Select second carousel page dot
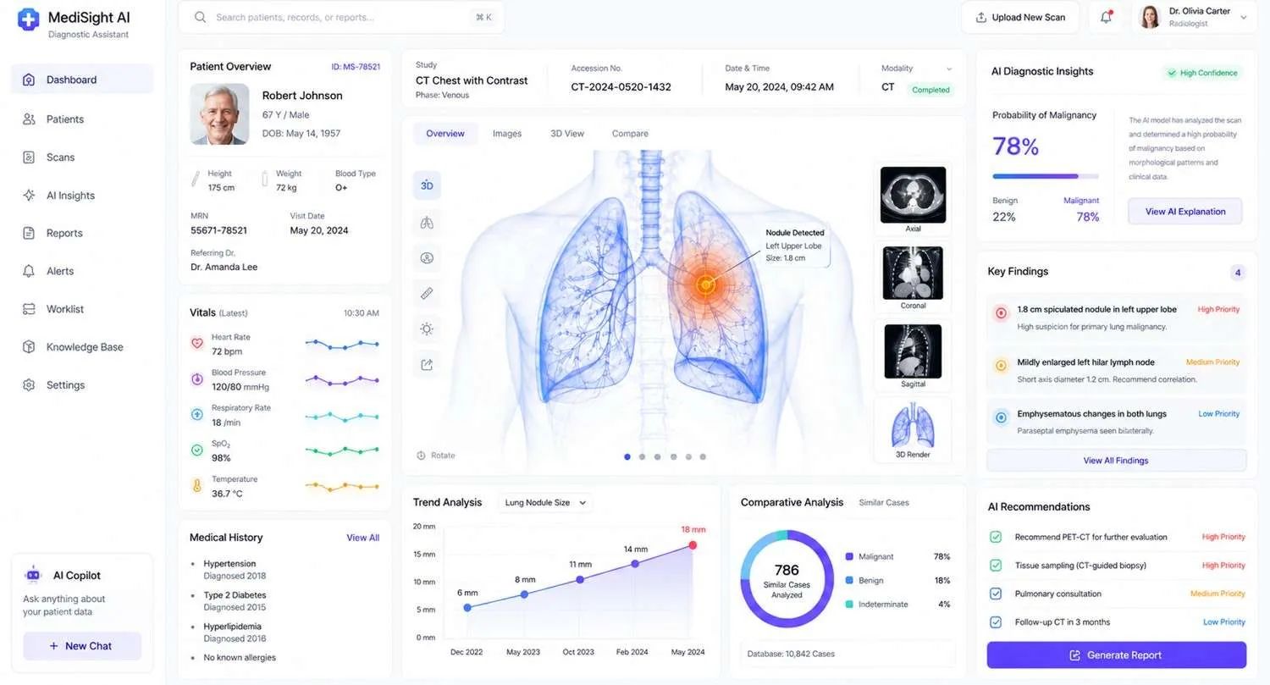Viewport: 1270px width, 685px height. click(643, 456)
